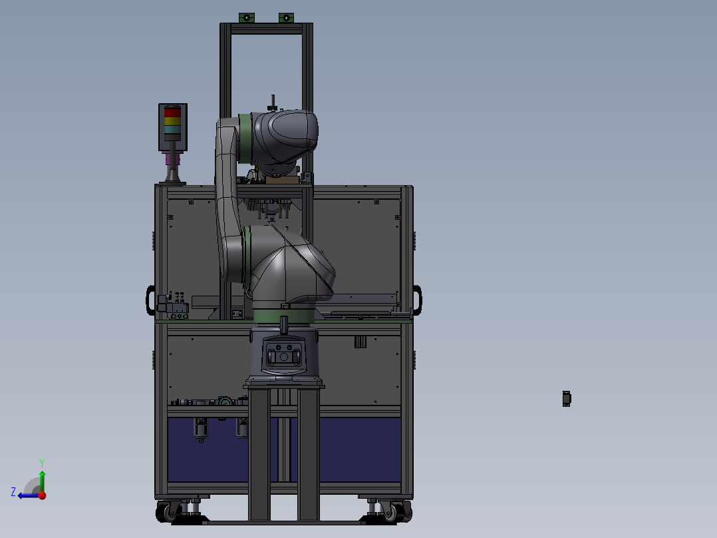The width and height of the screenshot is (717, 538).
Task: Select the red X axis dot on triad
Action: point(43,495)
